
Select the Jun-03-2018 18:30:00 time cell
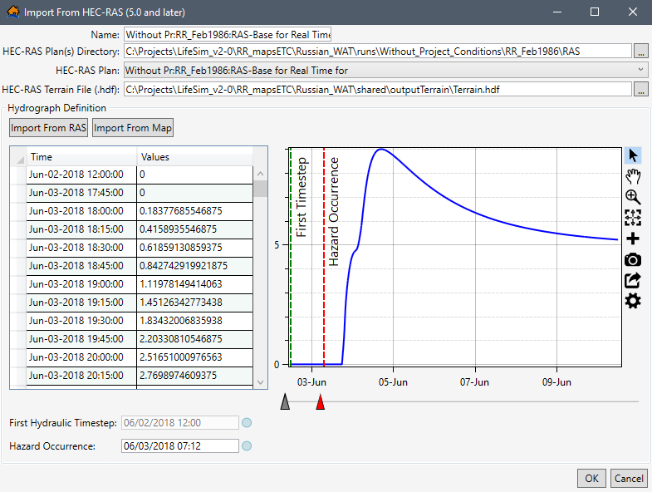point(81,248)
